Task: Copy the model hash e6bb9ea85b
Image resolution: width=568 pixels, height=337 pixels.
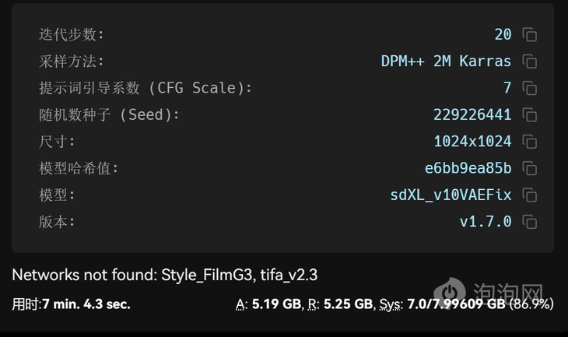Action: [530, 168]
